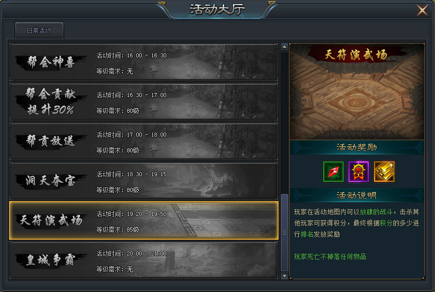Select the 洞天夺宝 activity row
The width and height of the screenshot is (435, 292).
144,181
